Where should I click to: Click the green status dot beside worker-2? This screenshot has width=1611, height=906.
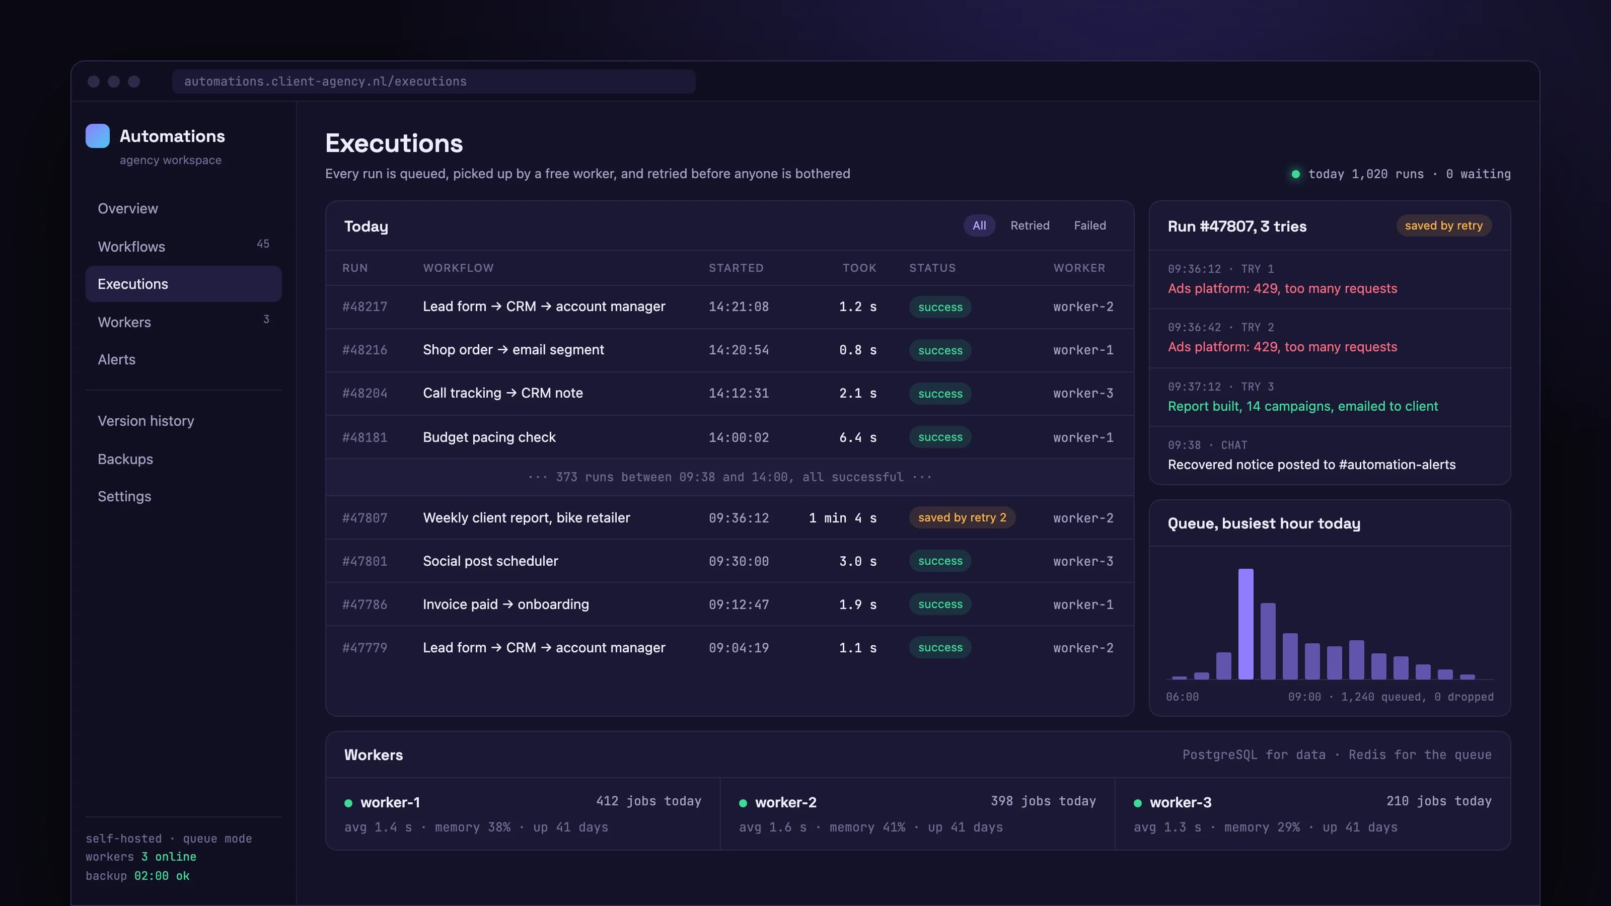(x=743, y=803)
